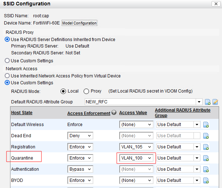
Task: Open Default RADIUS Attribute Group dropdown
Action: [199, 102]
